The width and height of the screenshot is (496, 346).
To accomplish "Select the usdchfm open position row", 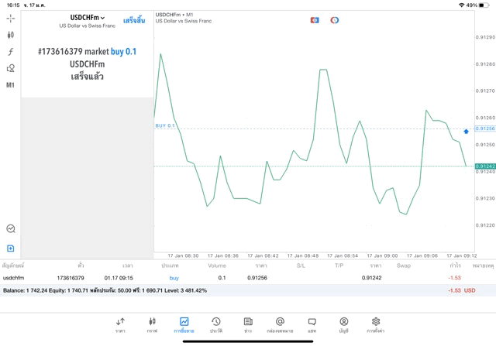I will coord(232,278).
